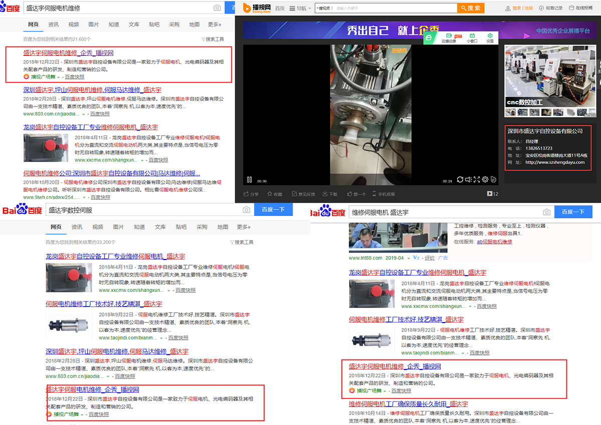Image resolution: width=601 pixels, height=425 pixels.
Task: Open the playlist counter showing 12
Action: pyautogui.click(x=493, y=194)
